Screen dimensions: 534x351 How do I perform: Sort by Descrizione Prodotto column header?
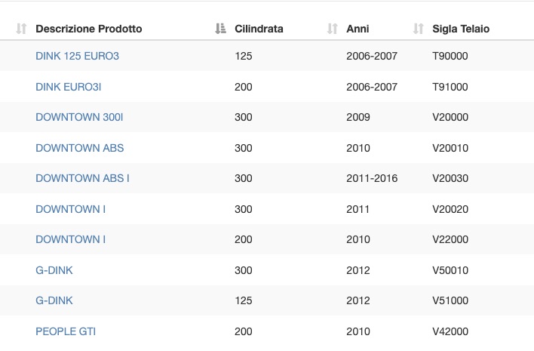89,29
